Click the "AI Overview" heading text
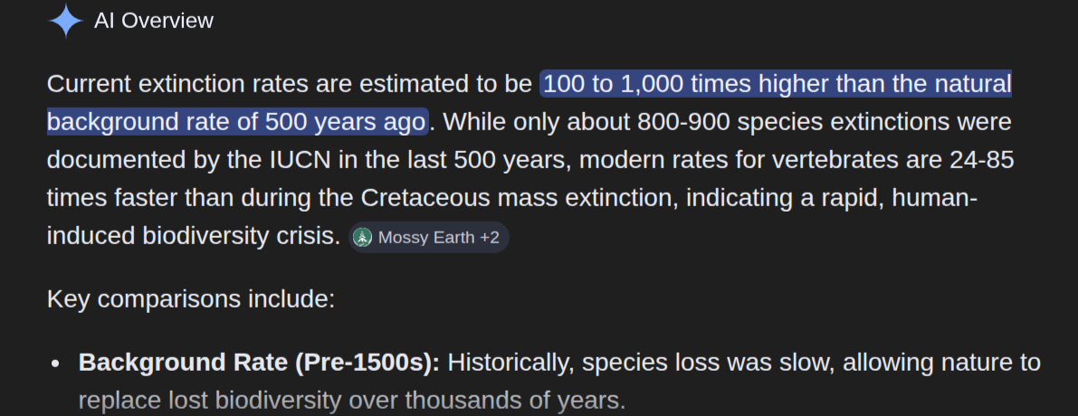1078x416 pixels. click(154, 21)
